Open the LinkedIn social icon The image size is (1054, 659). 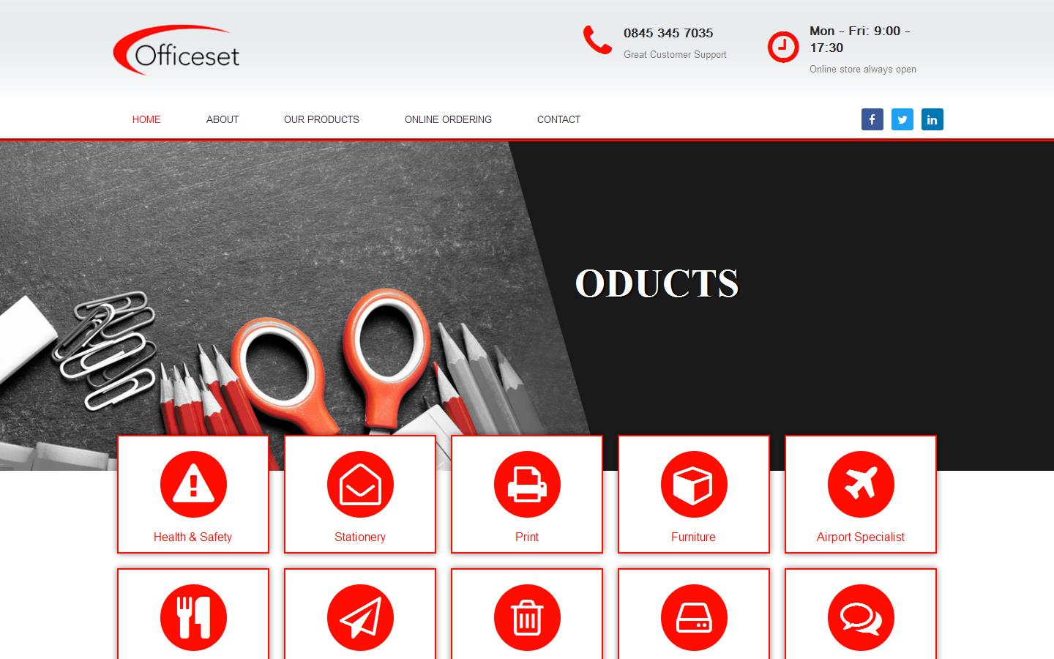coord(932,119)
